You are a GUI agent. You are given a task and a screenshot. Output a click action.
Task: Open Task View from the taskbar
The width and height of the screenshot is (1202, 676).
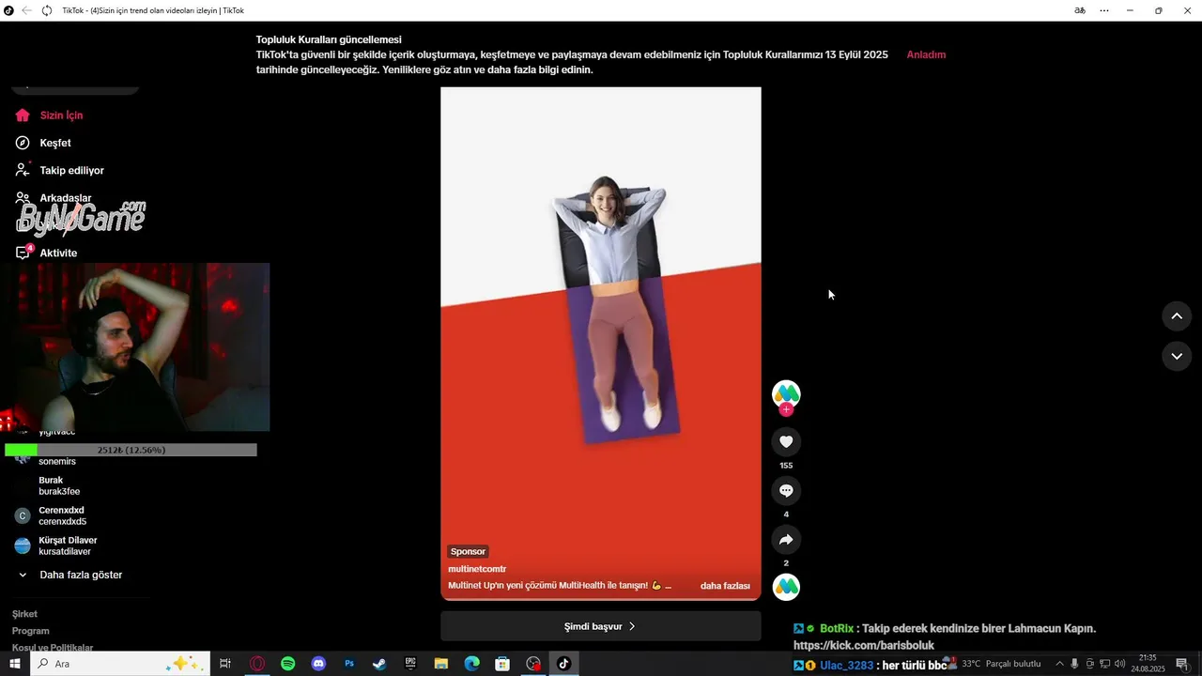point(225,664)
